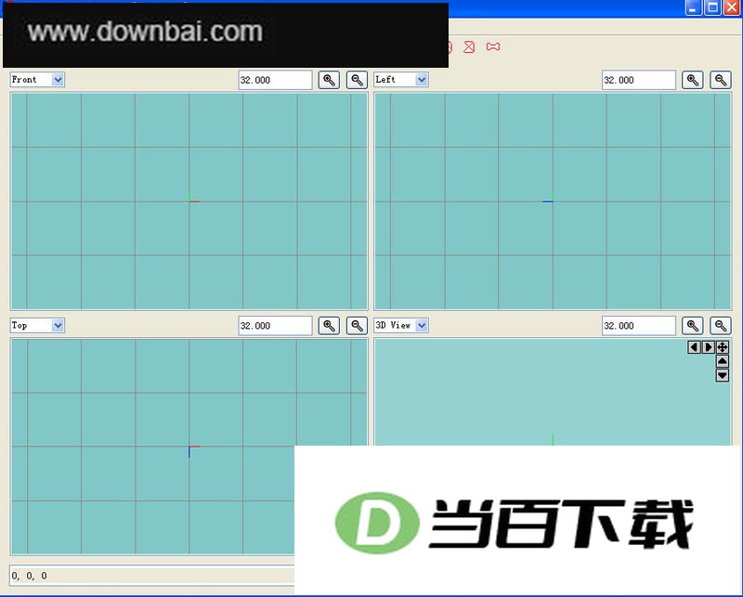Click the four-way move icon in 3D view
This screenshot has width=743, height=597.
723,347
